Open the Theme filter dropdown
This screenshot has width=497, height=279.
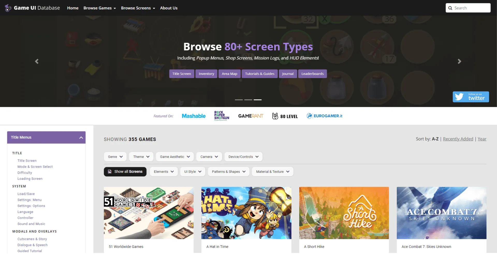[x=141, y=157]
